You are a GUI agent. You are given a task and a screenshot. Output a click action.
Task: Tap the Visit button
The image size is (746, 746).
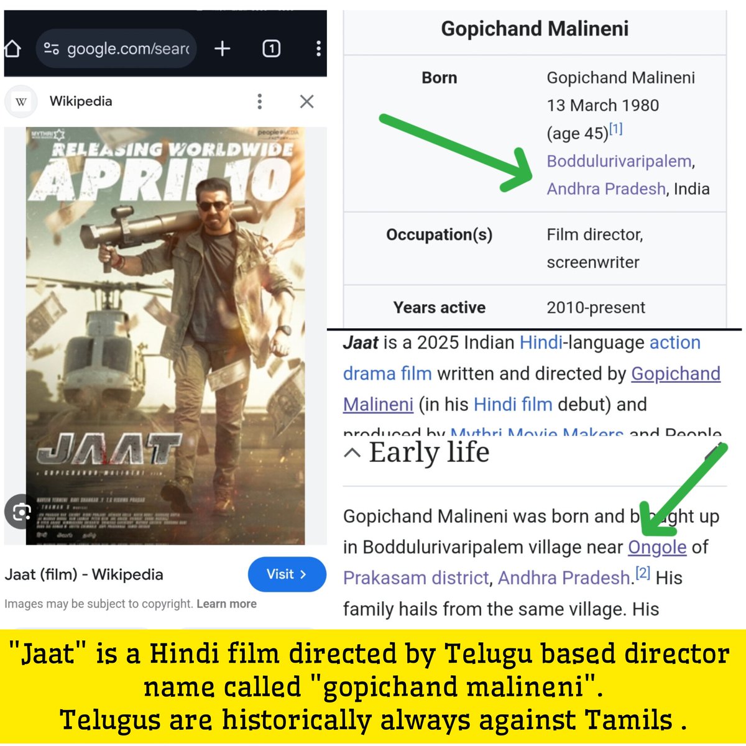(287, 574)
